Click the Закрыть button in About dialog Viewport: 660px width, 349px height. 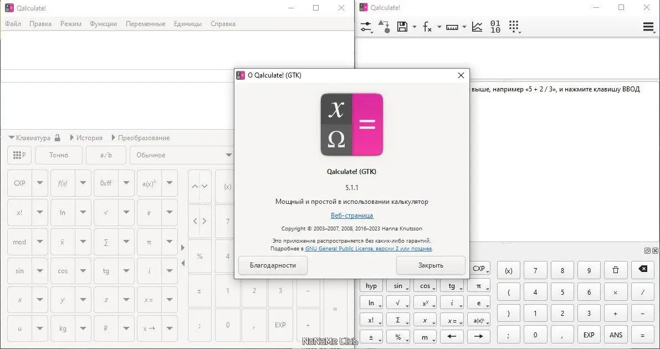(431, 265)
